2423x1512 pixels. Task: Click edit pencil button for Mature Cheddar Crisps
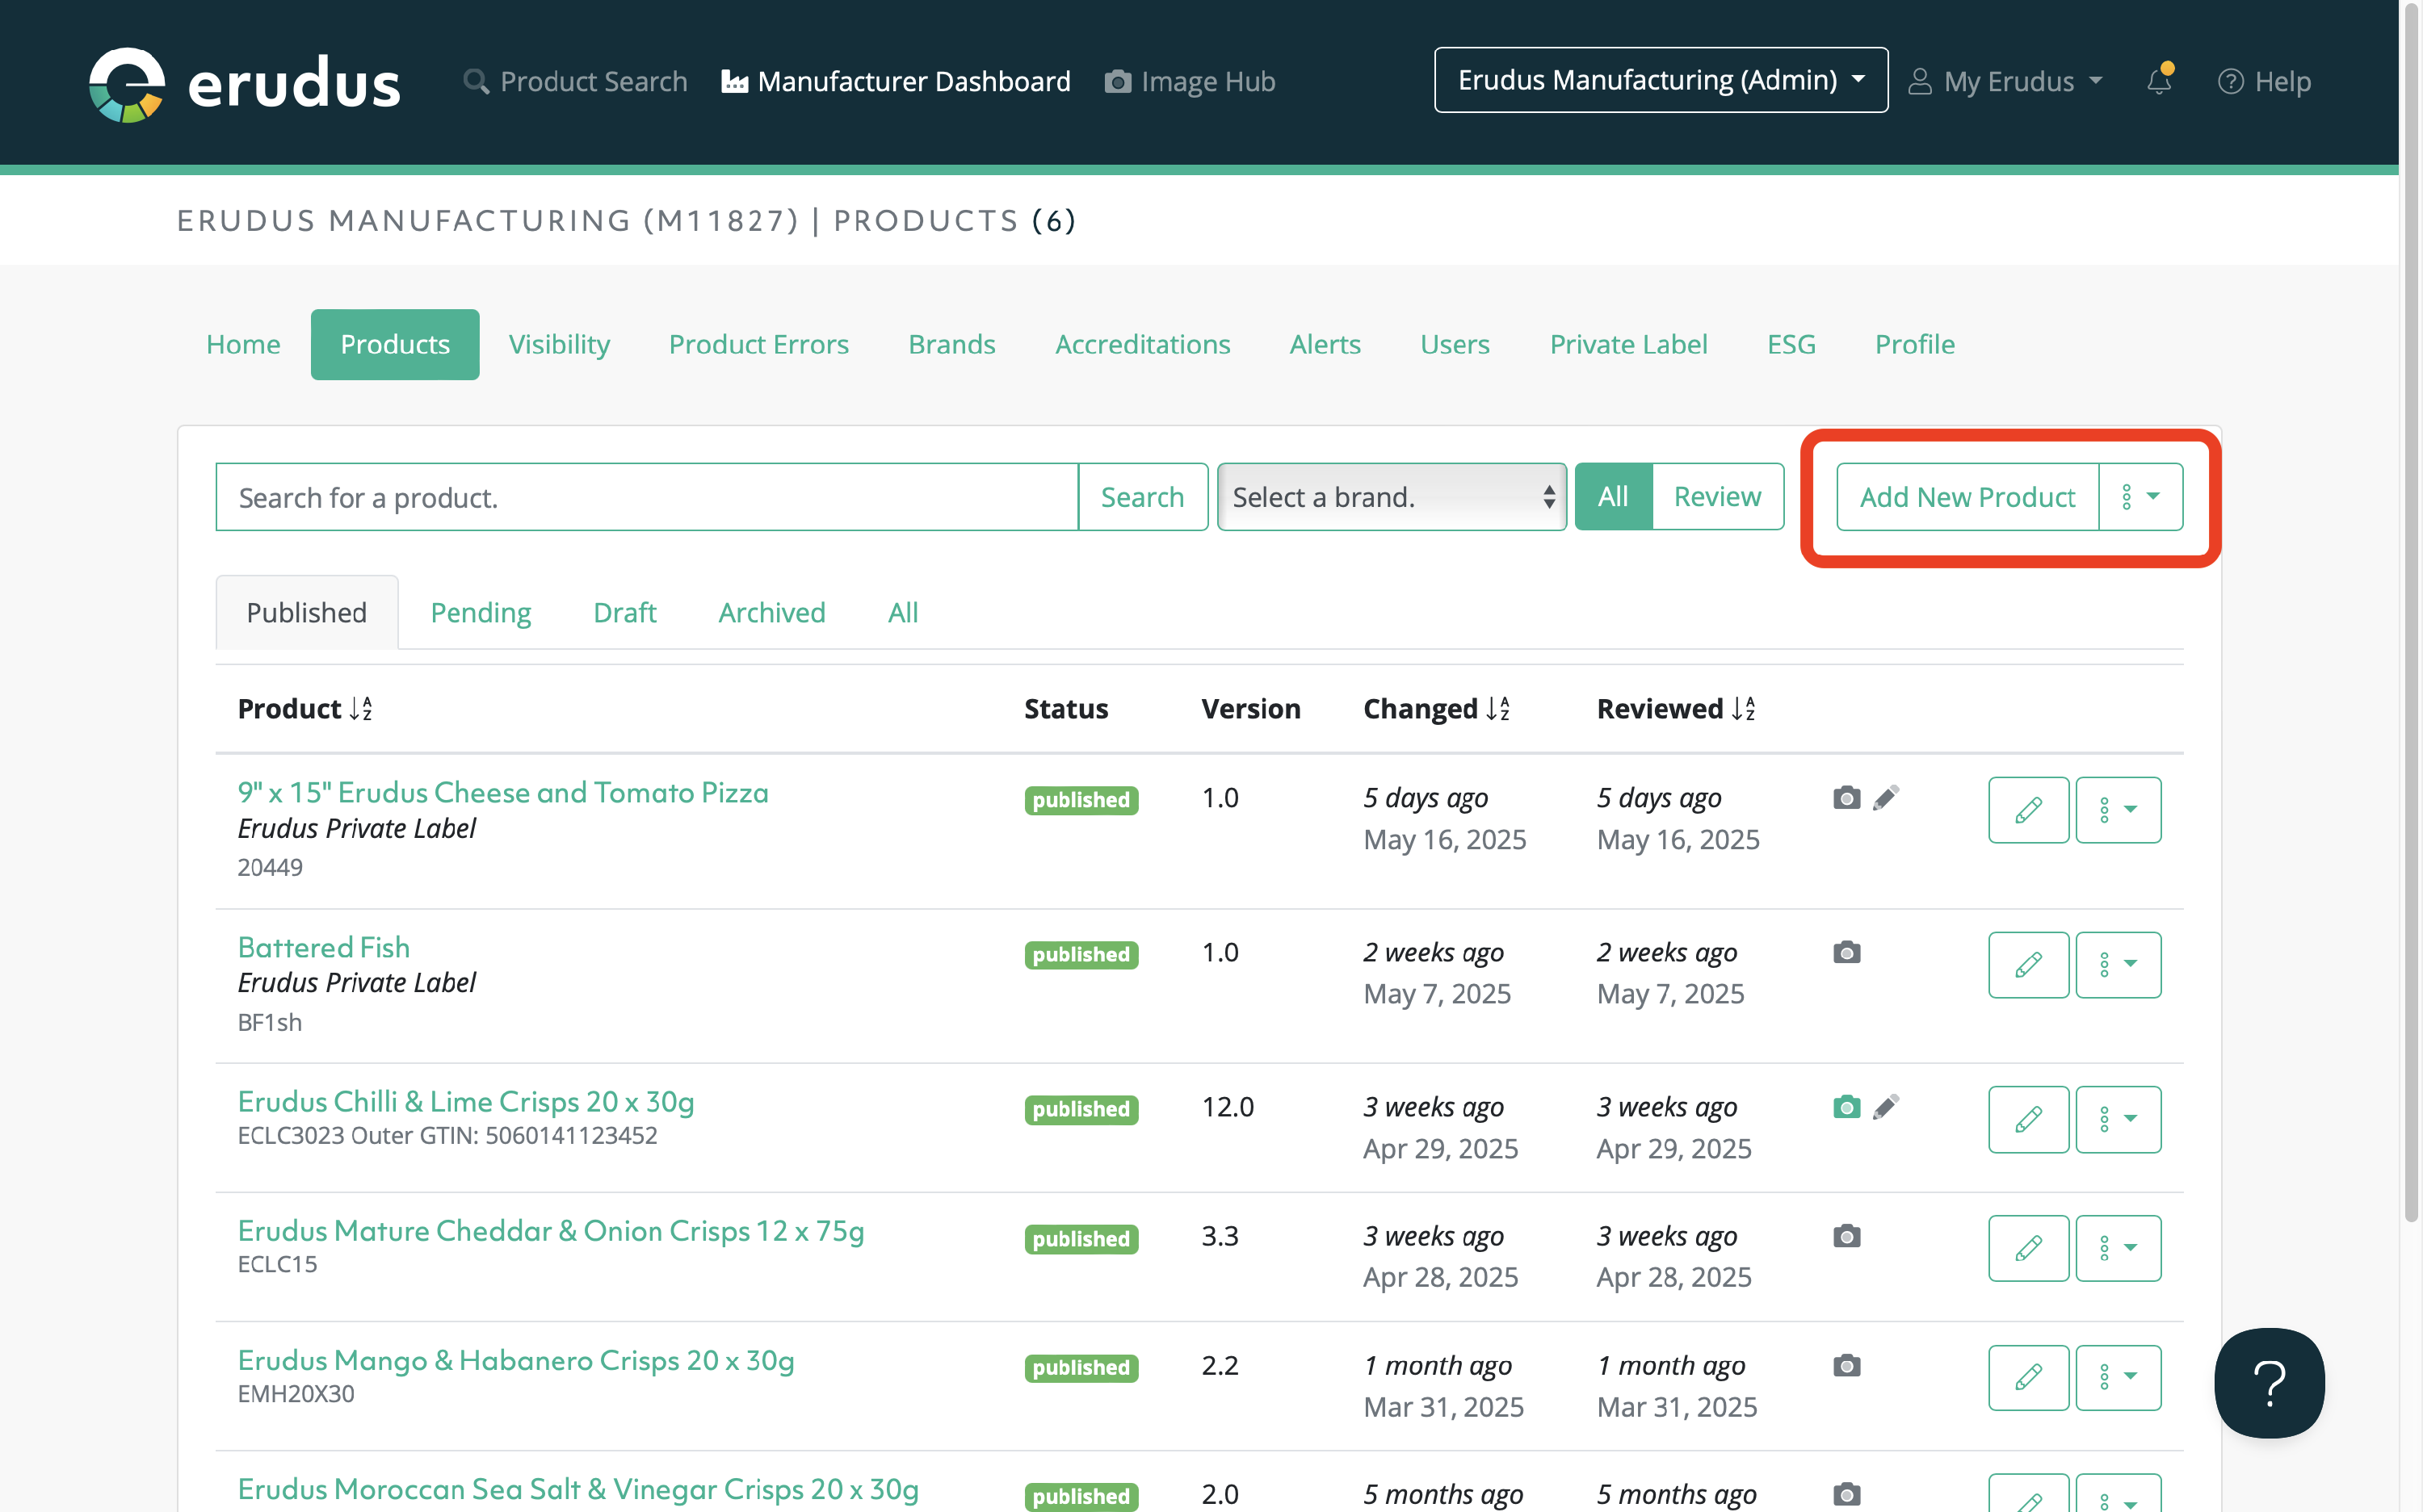2028,1248
